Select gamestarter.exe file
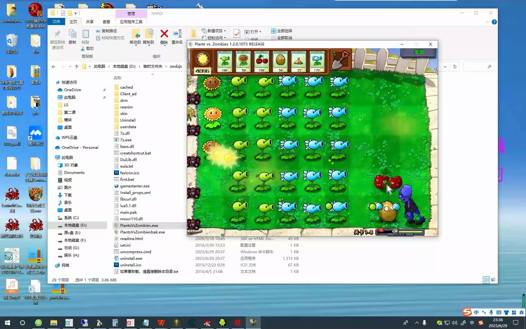 pyautogui.click(x=135, y=186)
